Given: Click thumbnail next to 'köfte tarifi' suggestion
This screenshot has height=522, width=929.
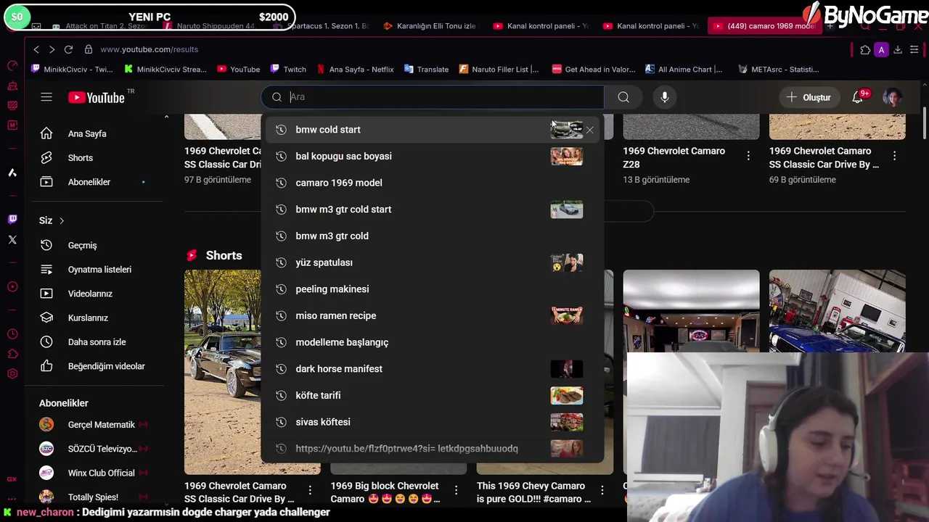Looking at the screenshot, I should pos(566,396).
